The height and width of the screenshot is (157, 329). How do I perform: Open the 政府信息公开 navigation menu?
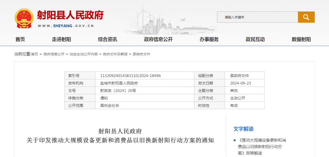[158, 39]
